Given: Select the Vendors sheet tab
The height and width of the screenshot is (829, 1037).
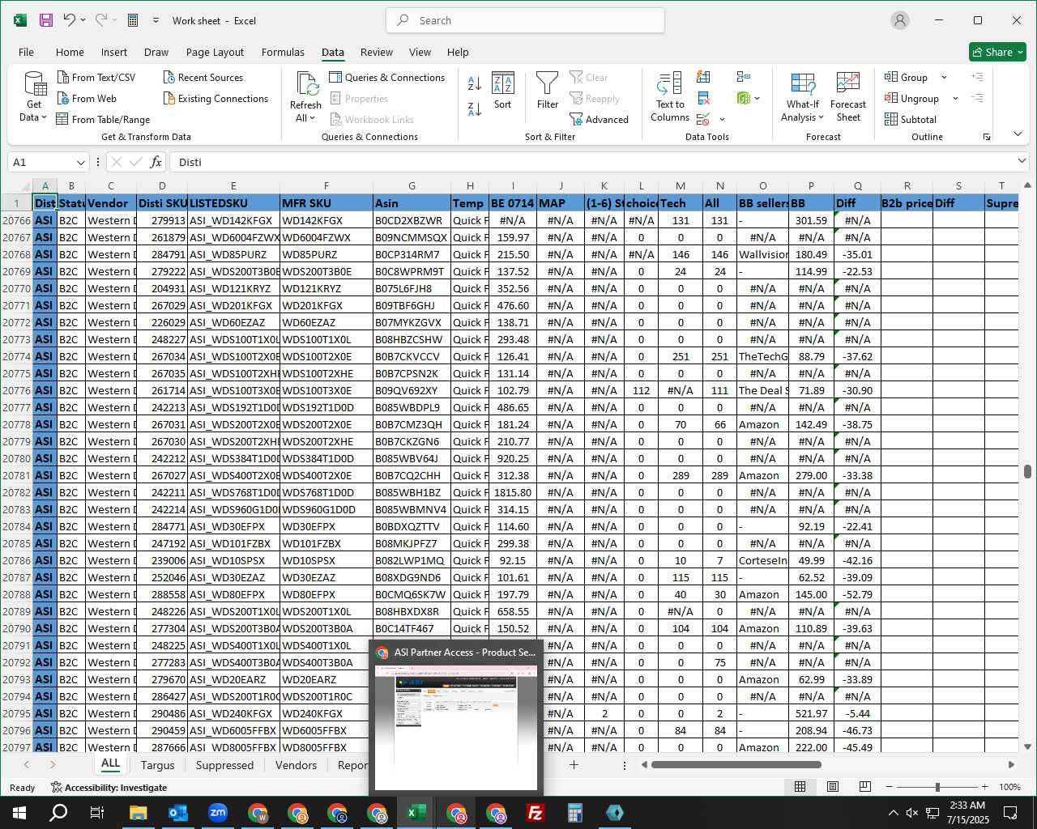Looking at the screenshot, I should 296,765.
